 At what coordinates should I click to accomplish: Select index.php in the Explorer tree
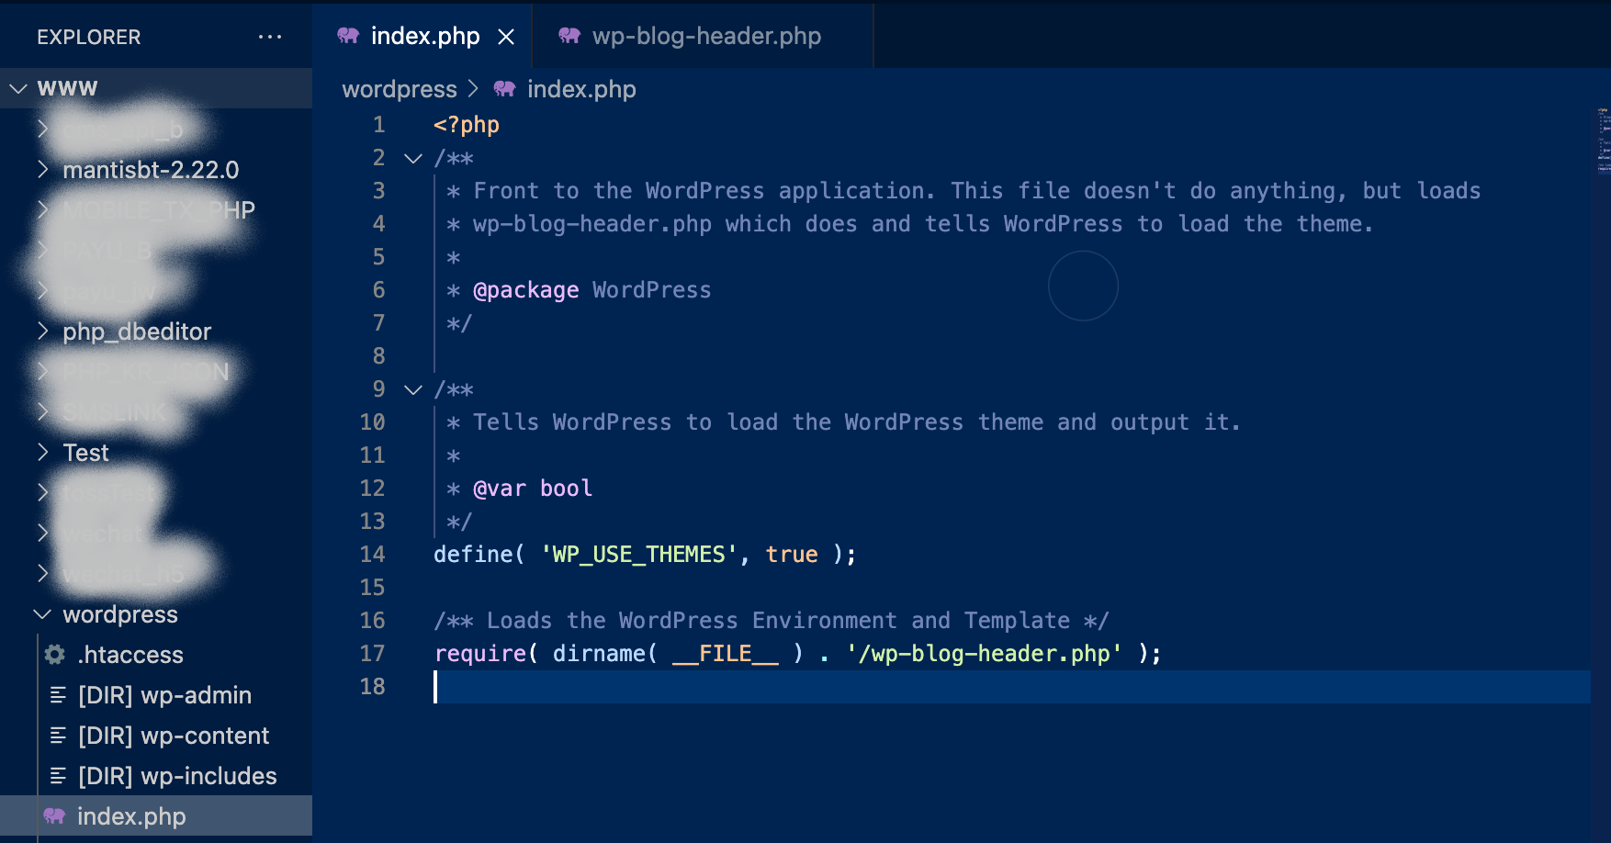pos(156,816)
